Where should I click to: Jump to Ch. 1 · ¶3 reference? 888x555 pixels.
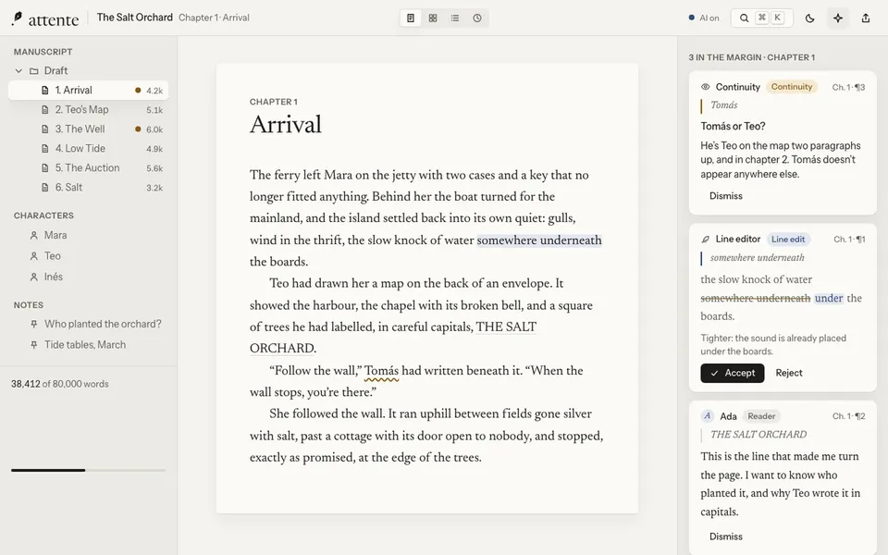point(848,87)
